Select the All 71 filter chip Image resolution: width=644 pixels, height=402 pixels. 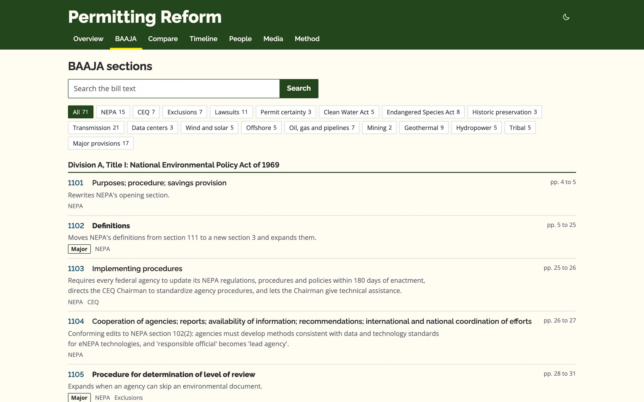click(80, 112)
